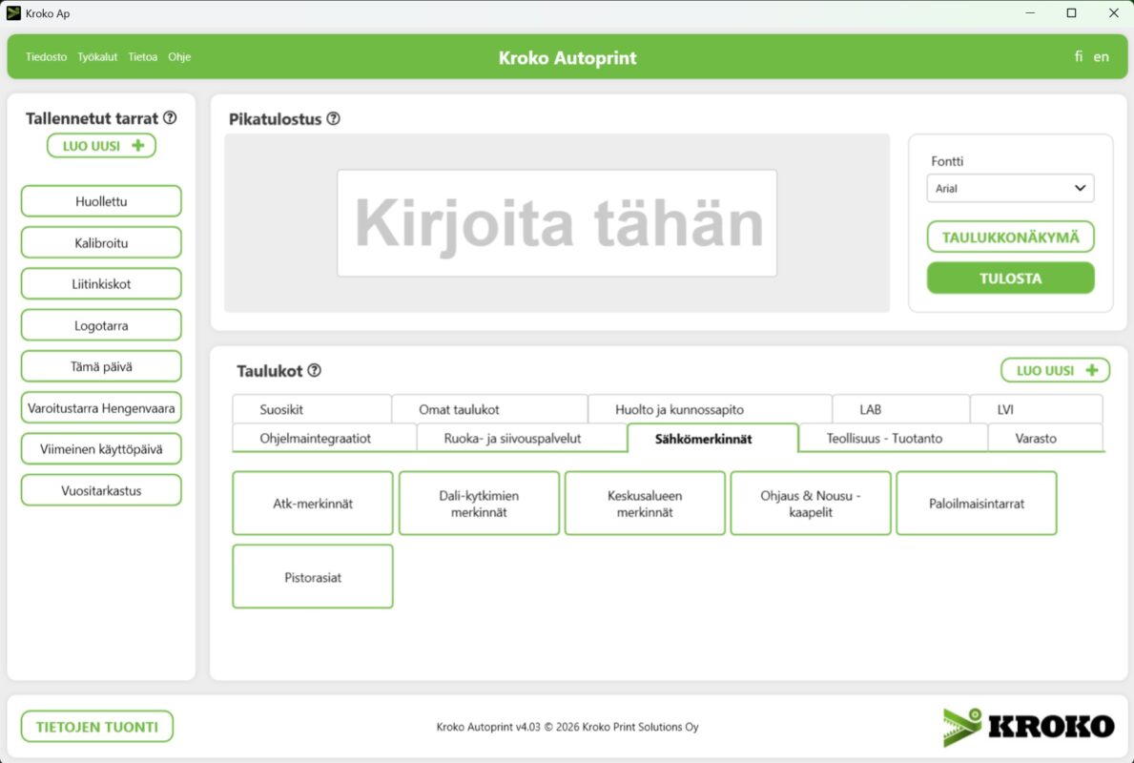Click LUO UUSI under Tallennetut tarrat
Image resolution: width=1134 pixels, height=763 pixels.
(x=101, y=146)
